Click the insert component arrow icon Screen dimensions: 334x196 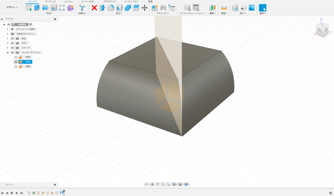click(243, 8)
